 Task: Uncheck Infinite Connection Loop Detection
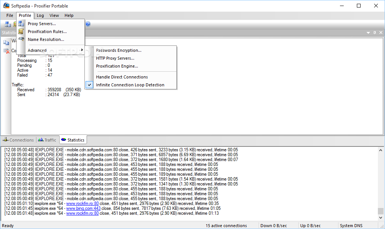click(131, 85)
